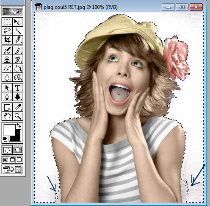210x206 pixels.
Task: Enable Quick Mask mode
Action: coord(18,150)
